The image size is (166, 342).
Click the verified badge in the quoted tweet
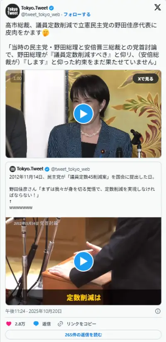coord(47,169)
